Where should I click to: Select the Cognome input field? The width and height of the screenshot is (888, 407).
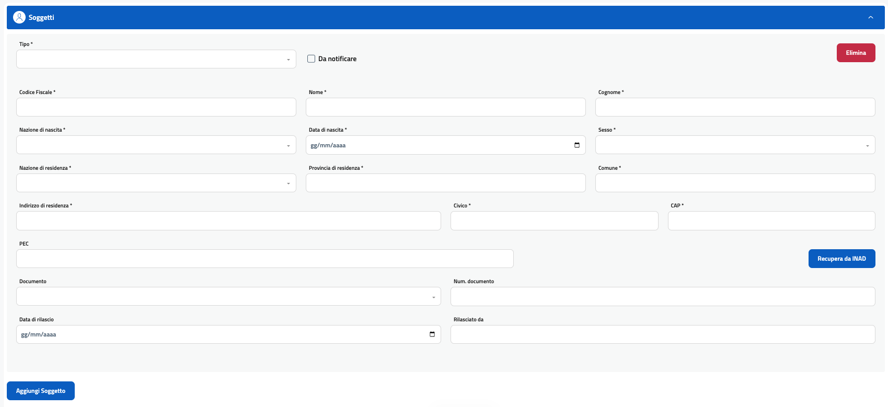735,107
